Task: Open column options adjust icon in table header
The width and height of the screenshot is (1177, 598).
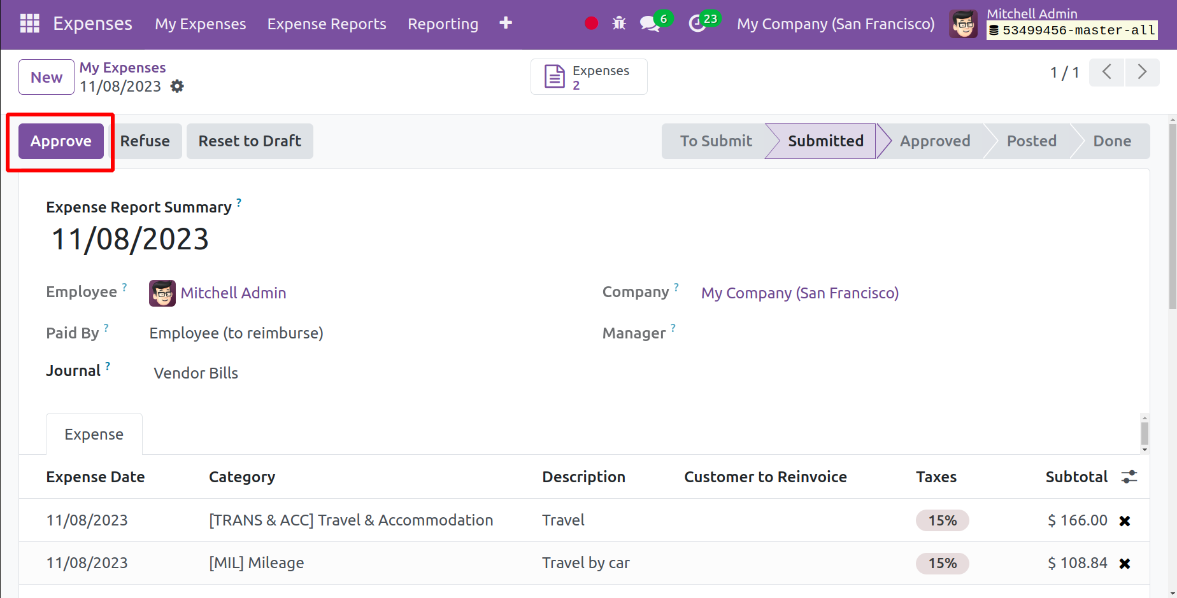Action: point(1129,476)
